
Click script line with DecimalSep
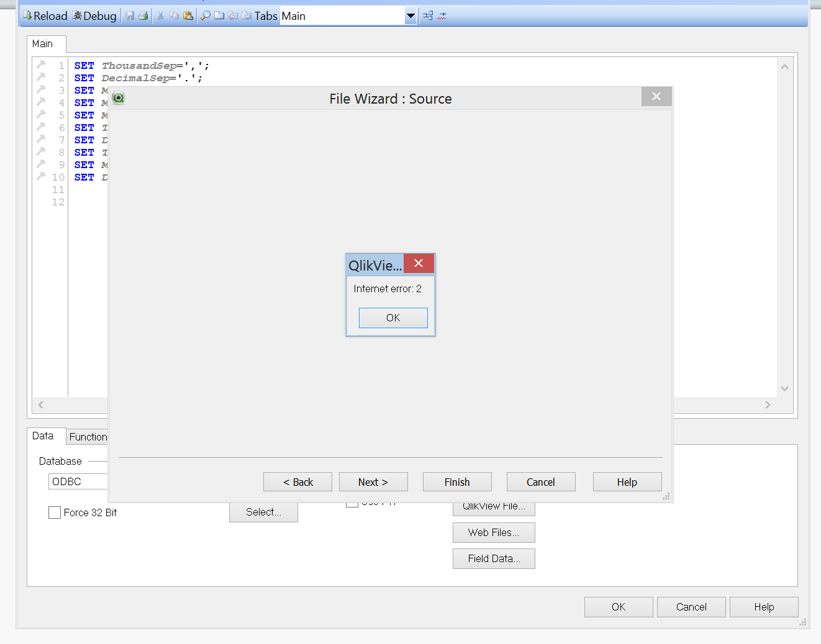tap(138, 78)
